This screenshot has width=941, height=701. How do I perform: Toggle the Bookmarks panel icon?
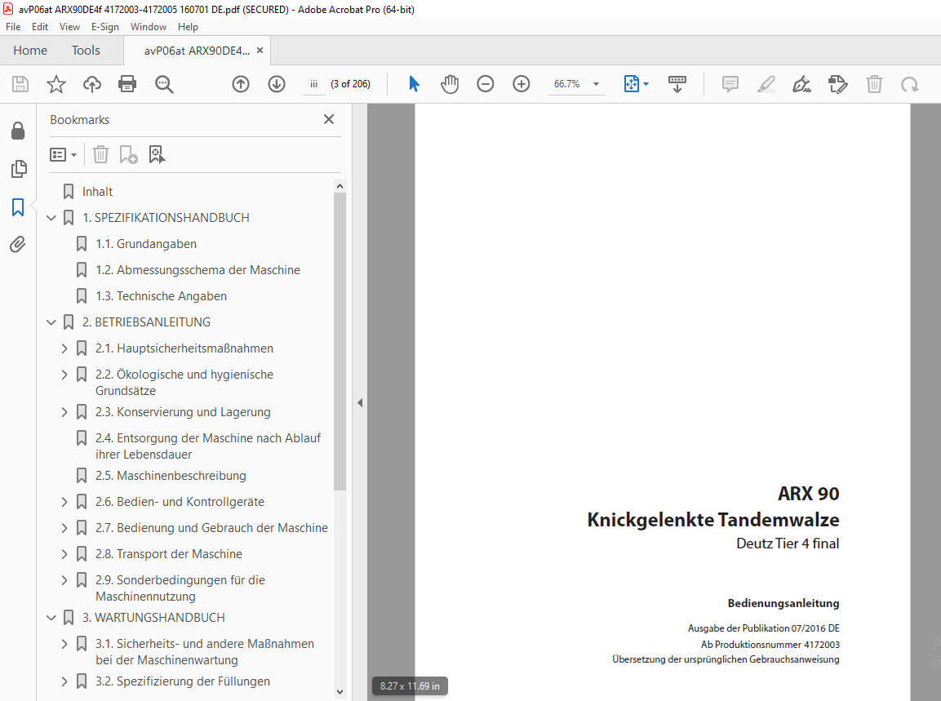18,207
